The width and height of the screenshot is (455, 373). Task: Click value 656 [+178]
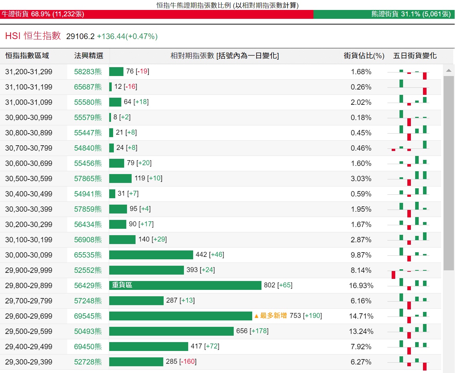click(x=252, y=331)
